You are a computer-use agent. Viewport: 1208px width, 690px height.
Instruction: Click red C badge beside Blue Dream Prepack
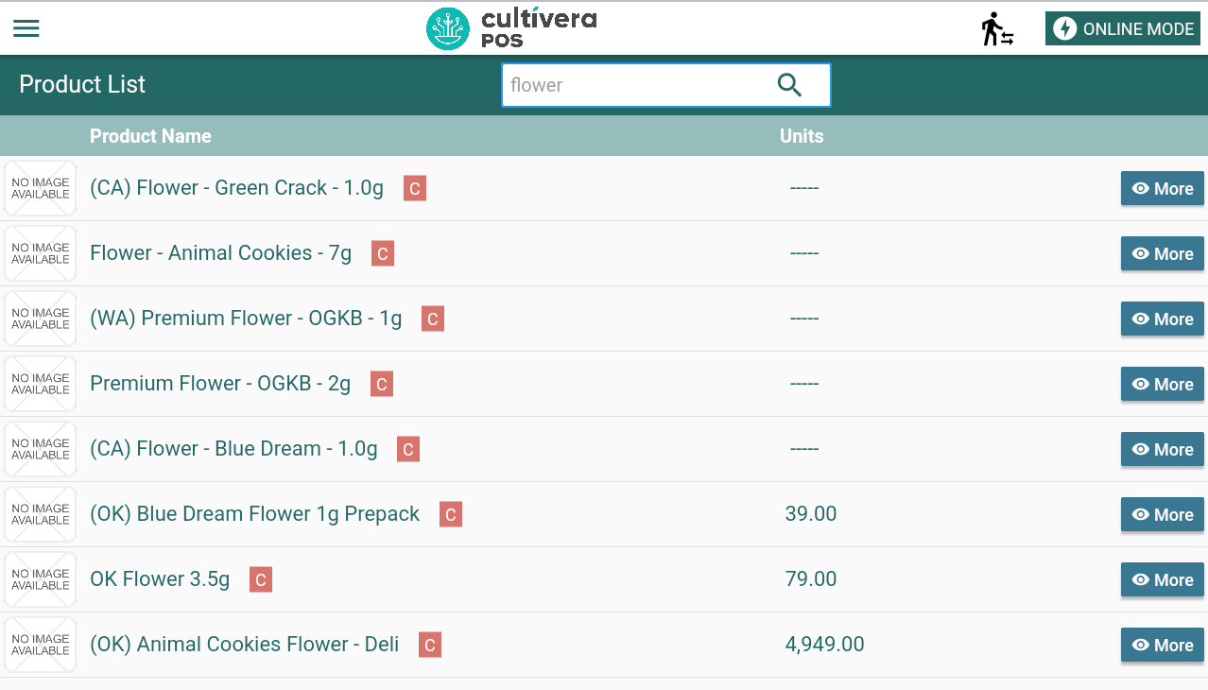pos(451,514)
